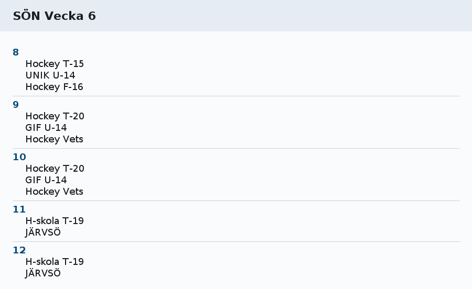The height and width of the screenshot is (289, 472).
Task: Click Hockey T-20 under hour 10
Action: 55,169
